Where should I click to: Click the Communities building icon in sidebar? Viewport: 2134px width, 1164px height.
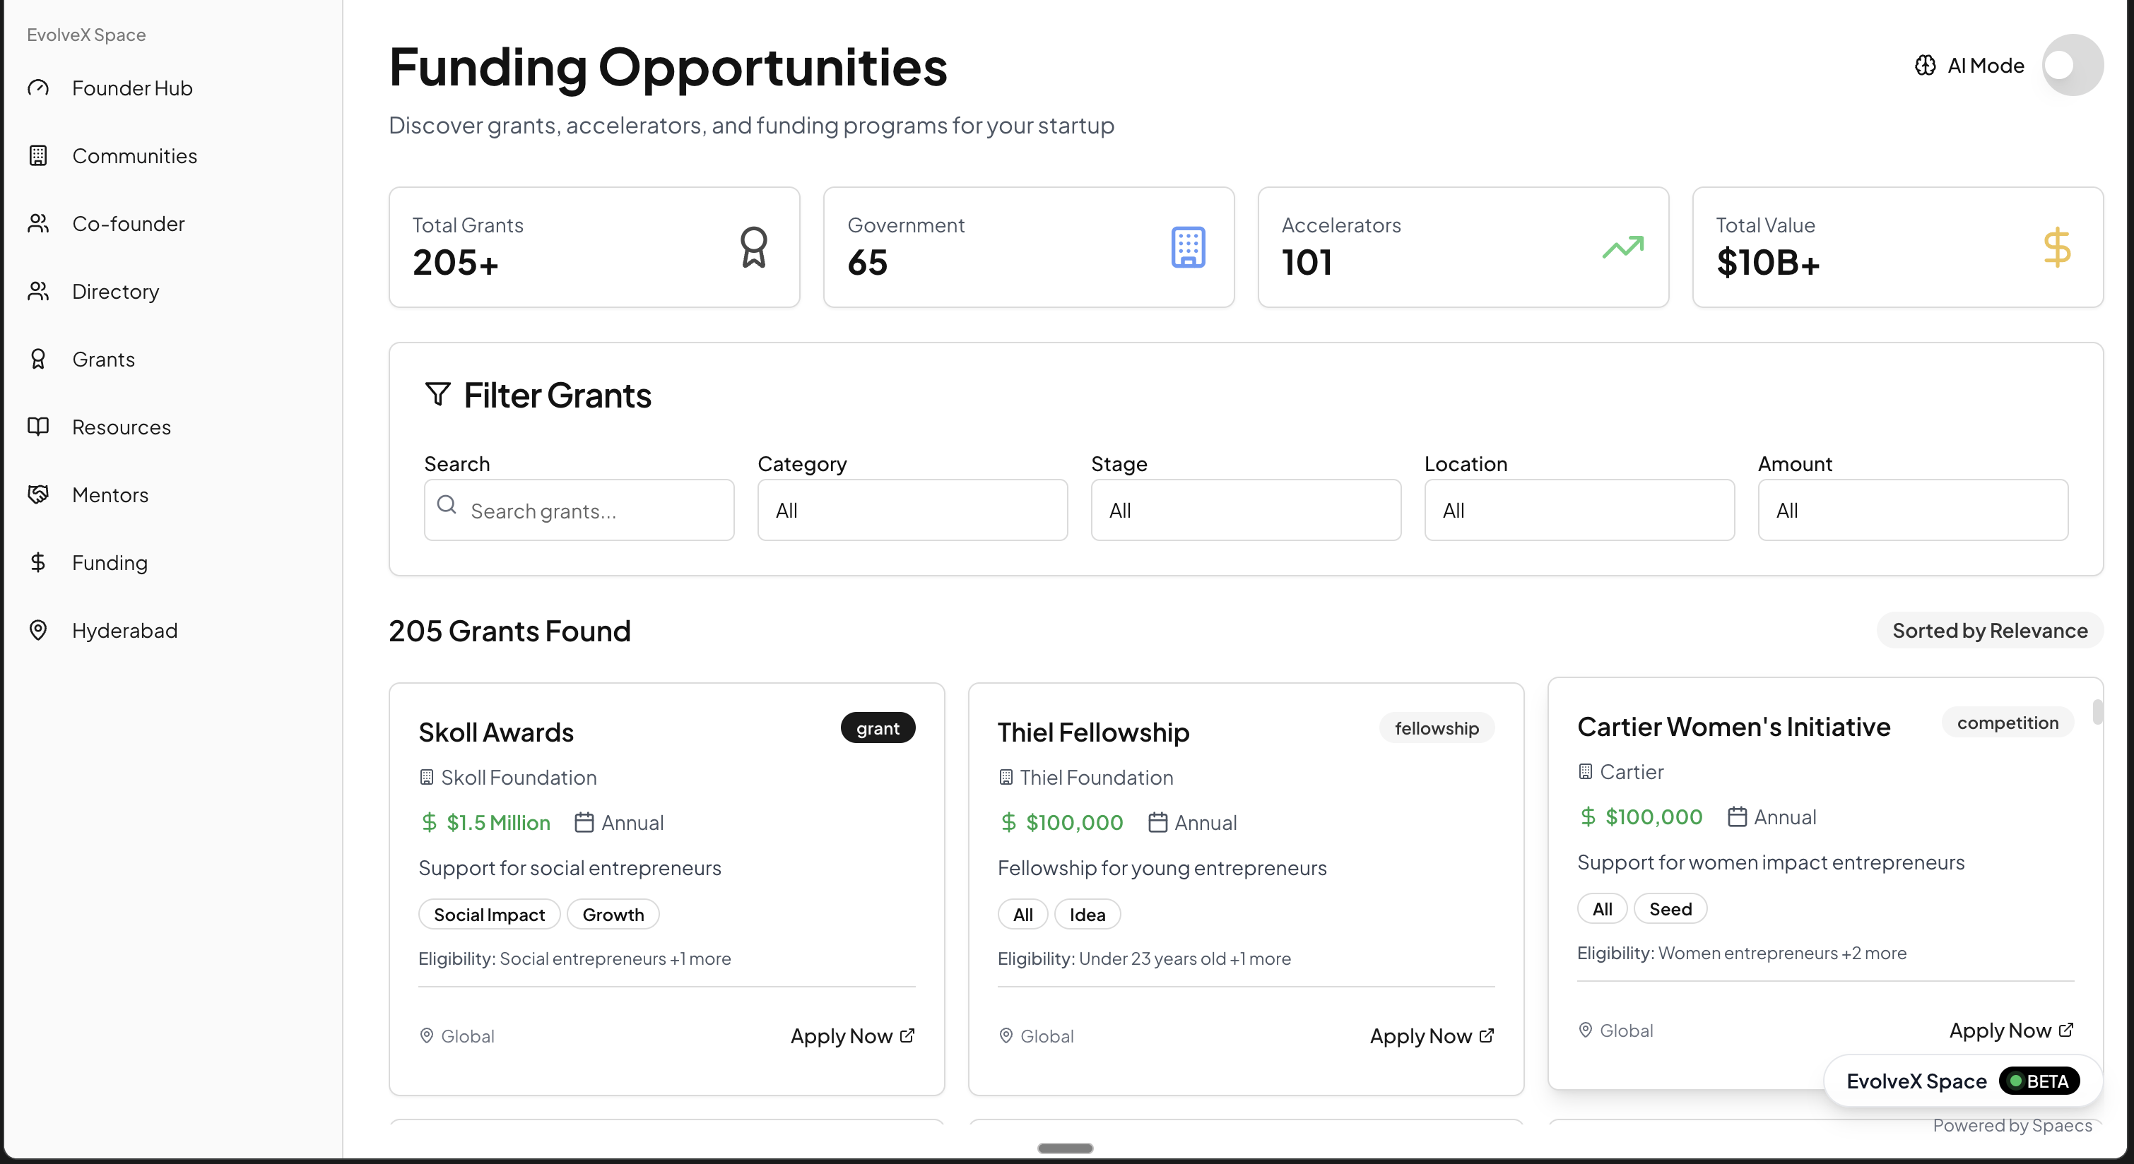pos(38,155)
